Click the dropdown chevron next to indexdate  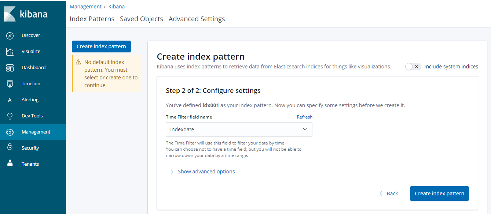[x=305, y=129]
